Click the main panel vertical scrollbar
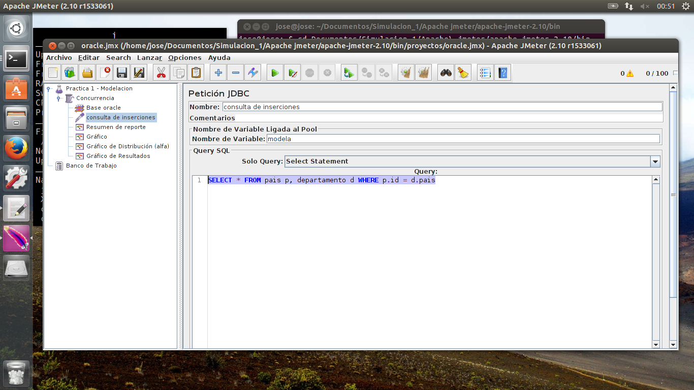 (x=673, y=194)
